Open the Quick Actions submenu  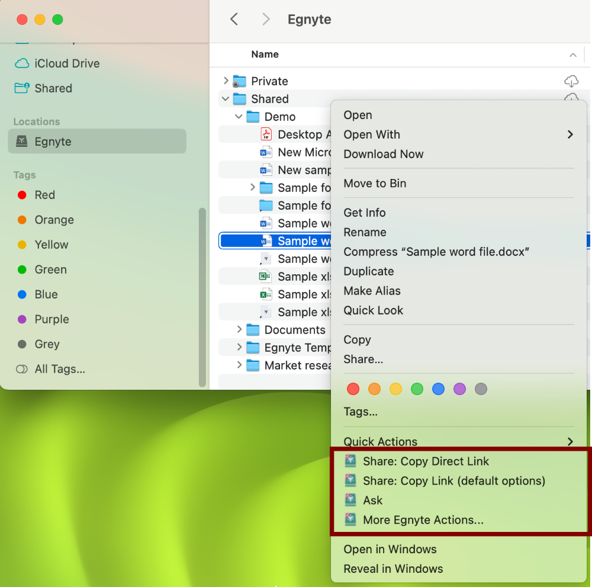[x=458, y=441]
